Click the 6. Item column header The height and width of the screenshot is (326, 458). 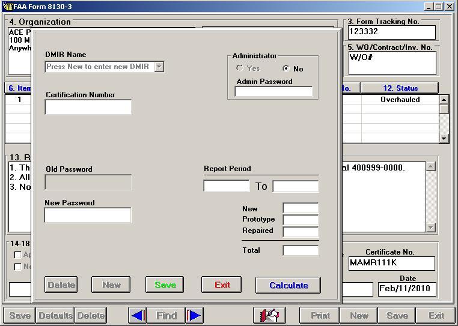click(18, 88)
